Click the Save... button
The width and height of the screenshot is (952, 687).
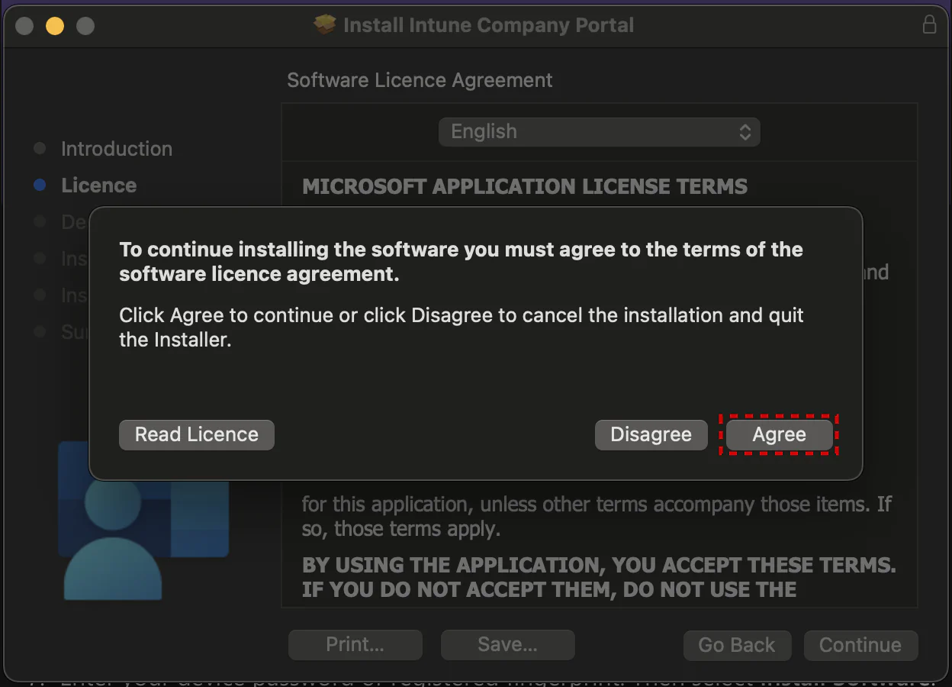tap(507, 645)
